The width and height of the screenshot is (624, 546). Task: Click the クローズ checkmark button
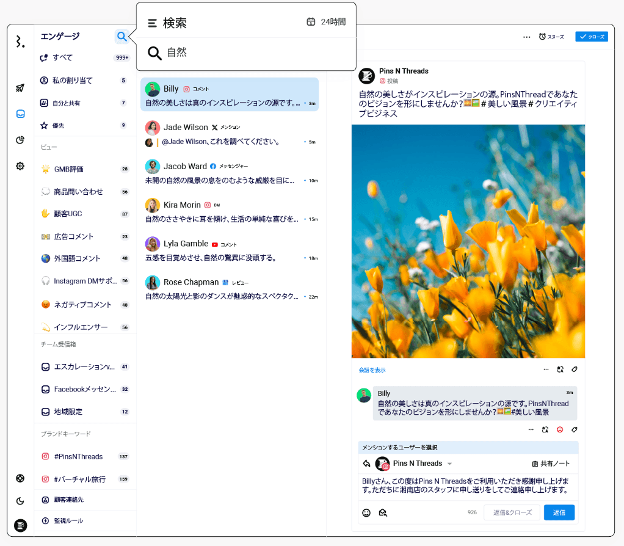click(x=591, y=37)
